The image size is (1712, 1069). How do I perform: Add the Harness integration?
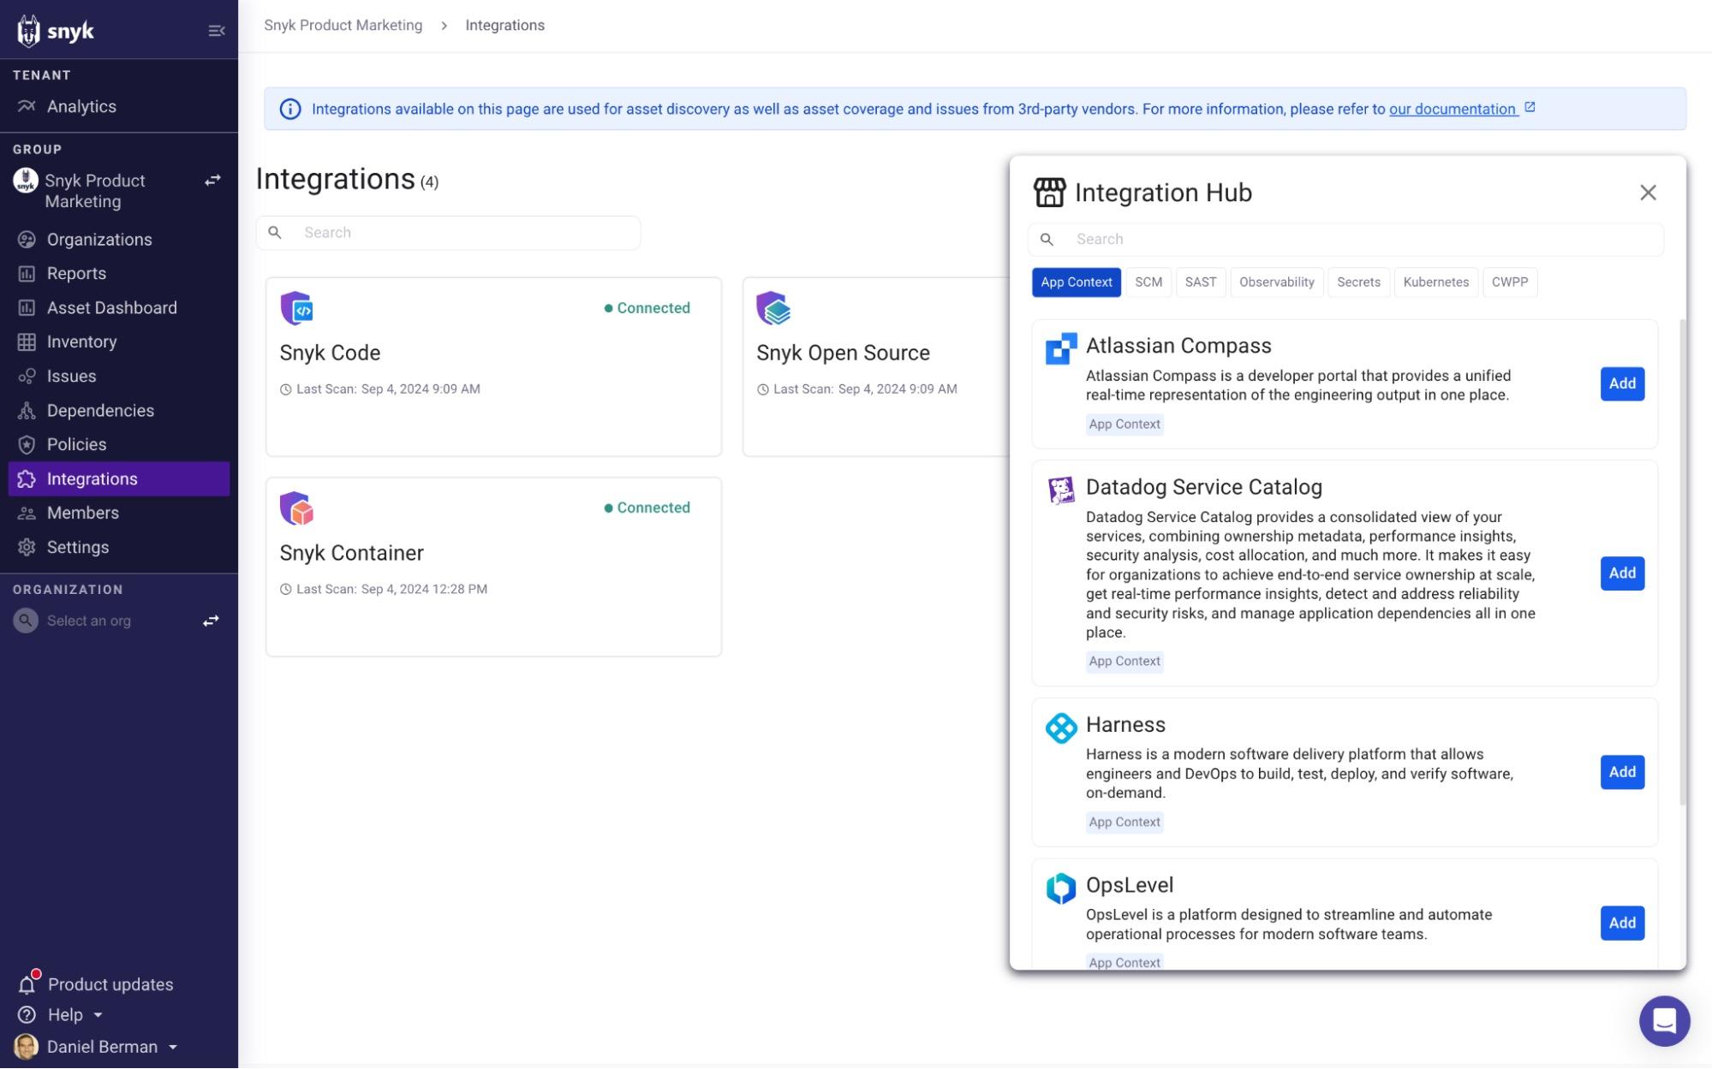coord(1622,772)
